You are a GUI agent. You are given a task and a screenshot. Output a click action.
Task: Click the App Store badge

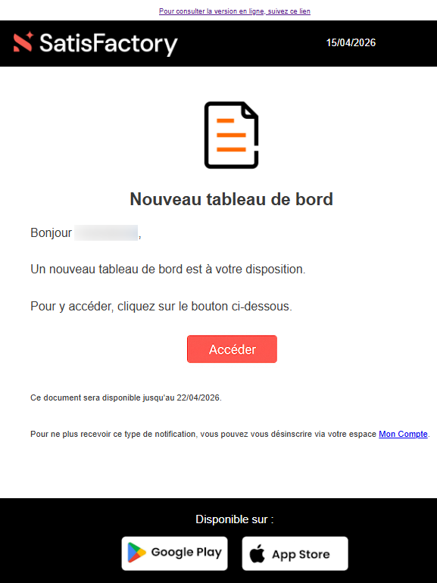coord(295,553)
